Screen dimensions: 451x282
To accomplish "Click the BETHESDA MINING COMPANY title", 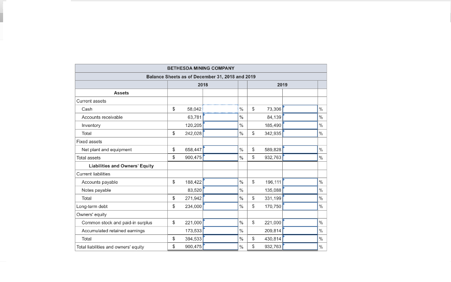I will 201,68.
